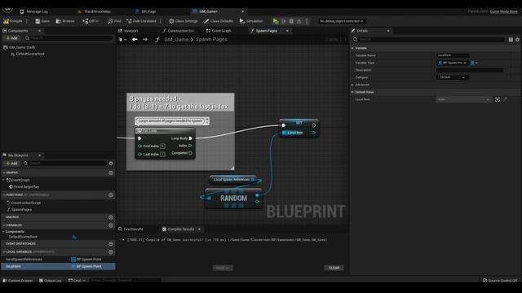522x293 pixels.
Task: Close the Compiler Results tab
Action: [x=199, y=230]
